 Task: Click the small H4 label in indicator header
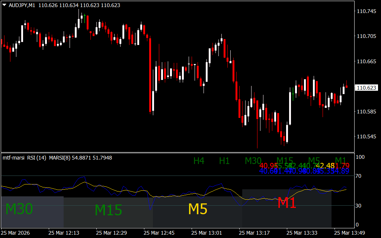click(x=199, y=161)
